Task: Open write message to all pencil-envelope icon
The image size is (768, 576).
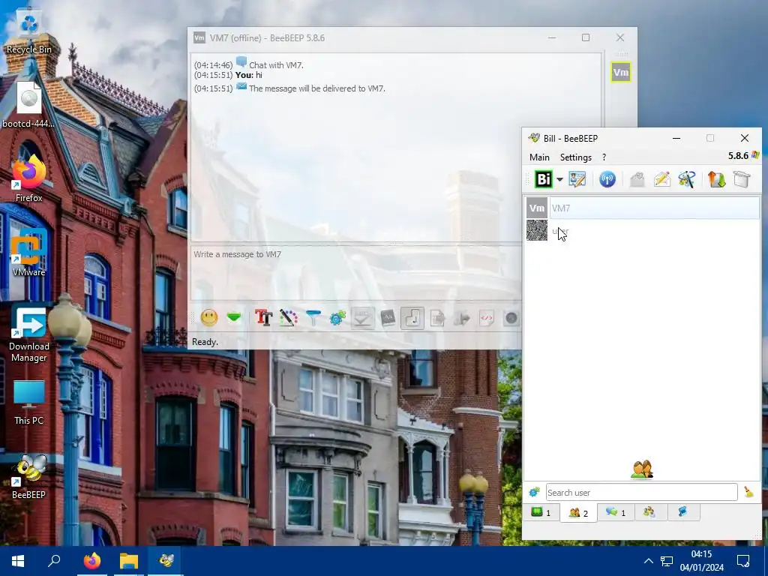Action: click(661, 179)
